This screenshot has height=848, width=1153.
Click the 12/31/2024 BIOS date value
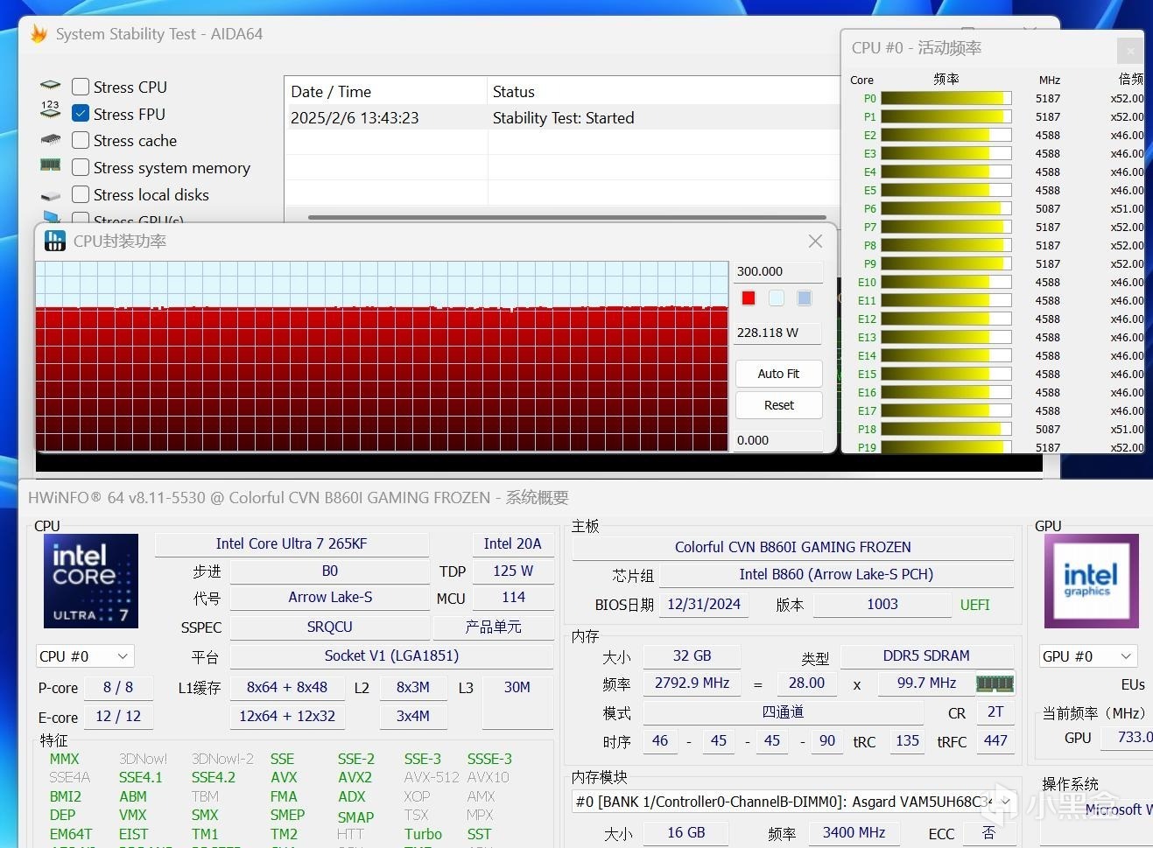(703, 604)
